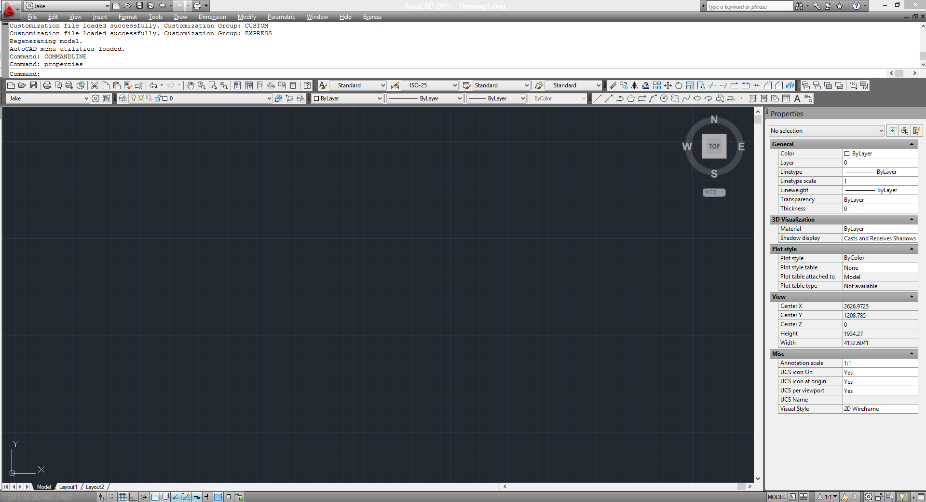Toggle Ortho mode in the status bar
The width and height of the screenshot is (926, 502).
[x=133, y=497]
